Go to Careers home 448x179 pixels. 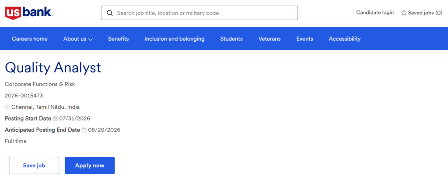point(30,39)
